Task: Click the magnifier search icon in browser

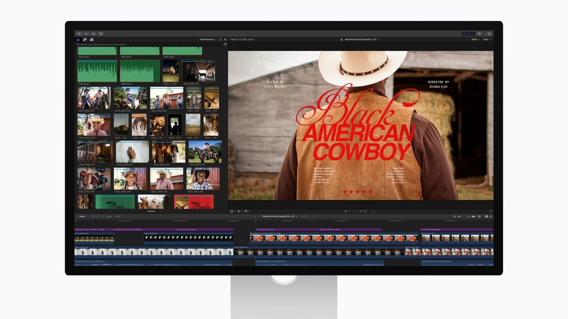Action: (78, 44)
